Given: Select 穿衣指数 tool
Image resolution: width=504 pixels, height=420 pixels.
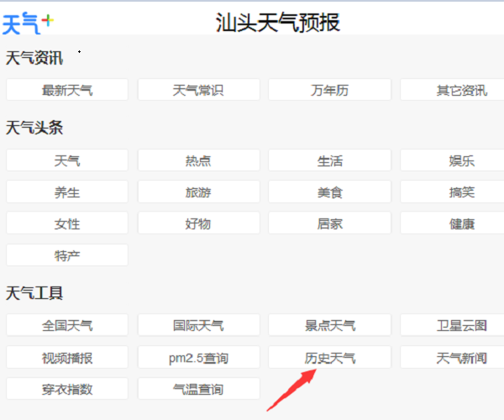Looking at the screenshot, I should point(67,389).
